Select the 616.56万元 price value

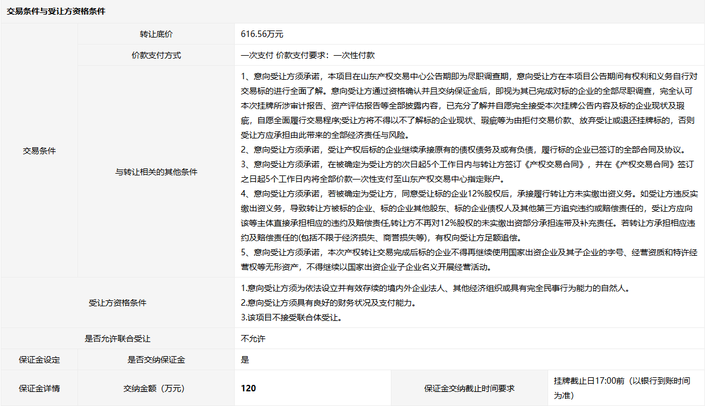point(262,35)
